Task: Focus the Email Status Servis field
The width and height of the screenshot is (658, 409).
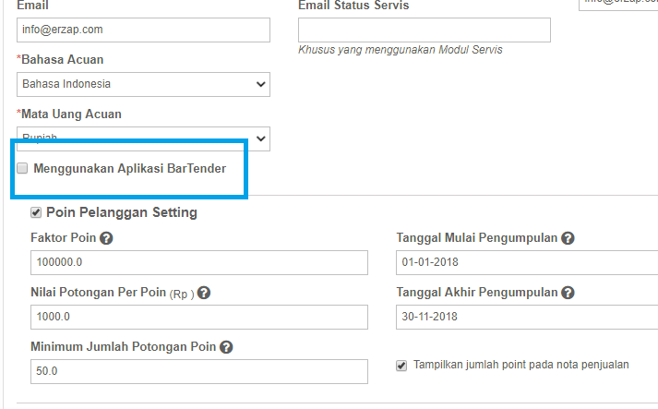Action: (425, 30)
